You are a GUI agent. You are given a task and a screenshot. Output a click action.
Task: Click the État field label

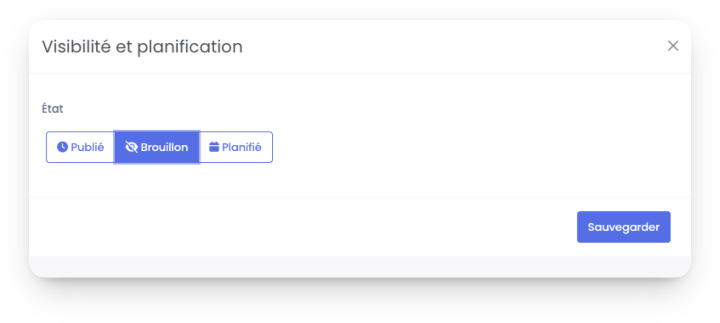point(52,109)
